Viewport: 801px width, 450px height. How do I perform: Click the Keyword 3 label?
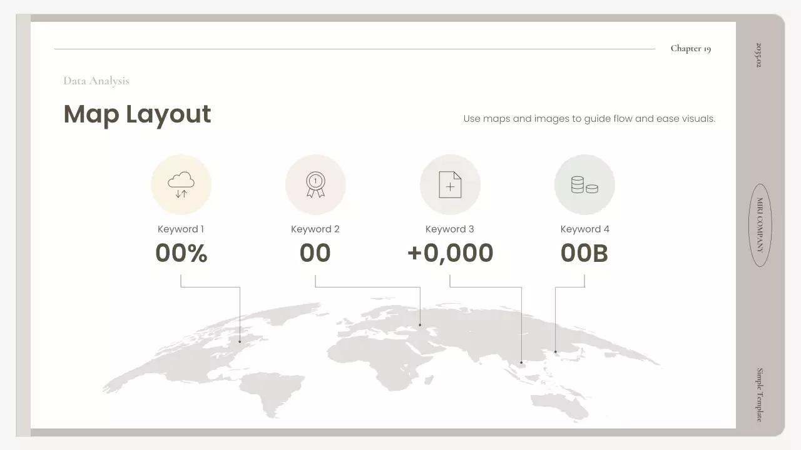pyautogui.click(x=450, y=229)
